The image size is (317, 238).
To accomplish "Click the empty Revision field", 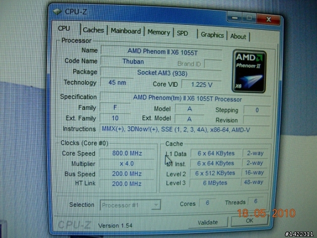I will [257, 120].
